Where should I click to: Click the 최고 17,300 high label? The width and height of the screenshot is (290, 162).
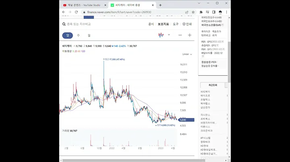(114, 59)
